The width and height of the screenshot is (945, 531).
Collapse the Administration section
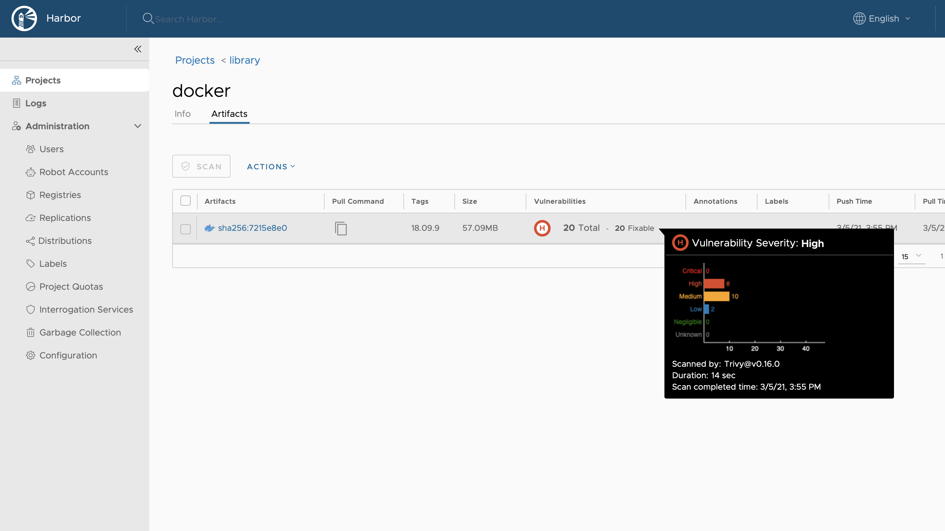click(x=137, y=126)
